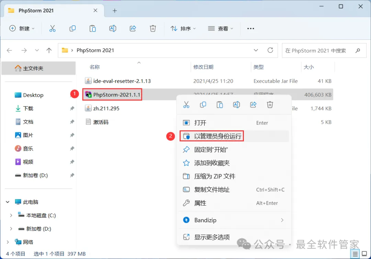Screen dimensions: 371x259
Task: Click the Rename icon in the context menu
Action: tap(236, 105)
